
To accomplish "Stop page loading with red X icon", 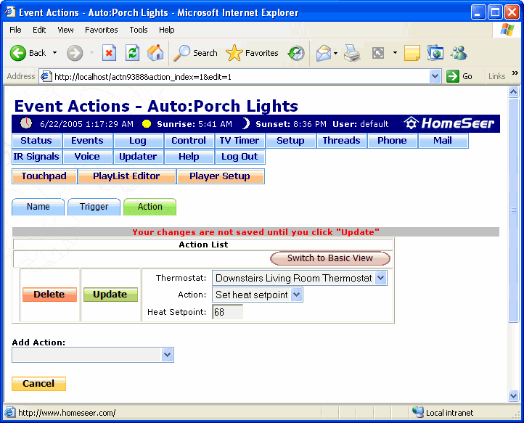I will pos(109,53).
